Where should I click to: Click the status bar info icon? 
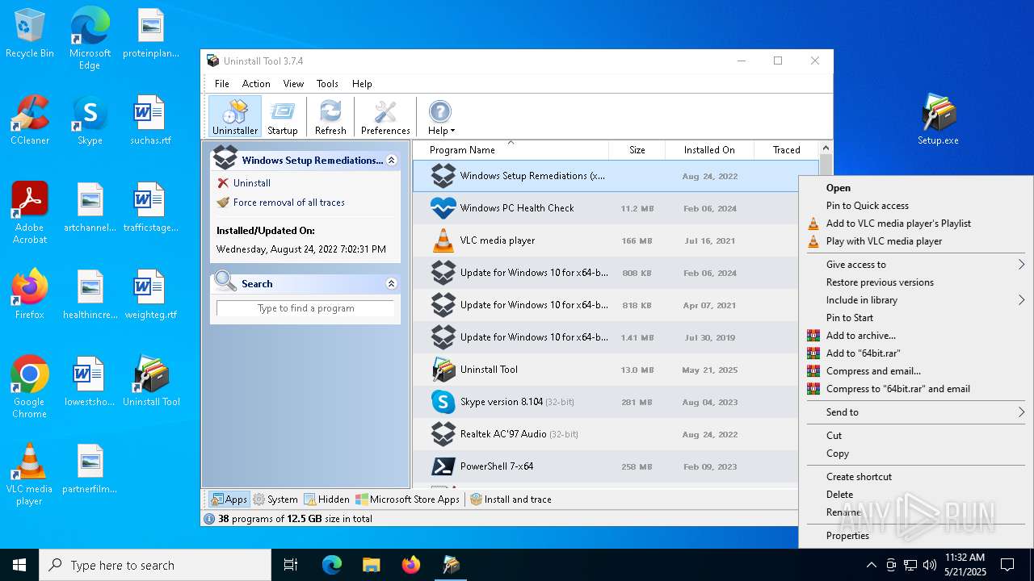point(209,519)
